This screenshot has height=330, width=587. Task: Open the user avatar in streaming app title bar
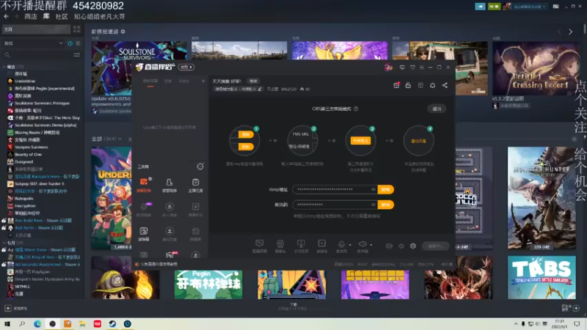tap(388, 67)
